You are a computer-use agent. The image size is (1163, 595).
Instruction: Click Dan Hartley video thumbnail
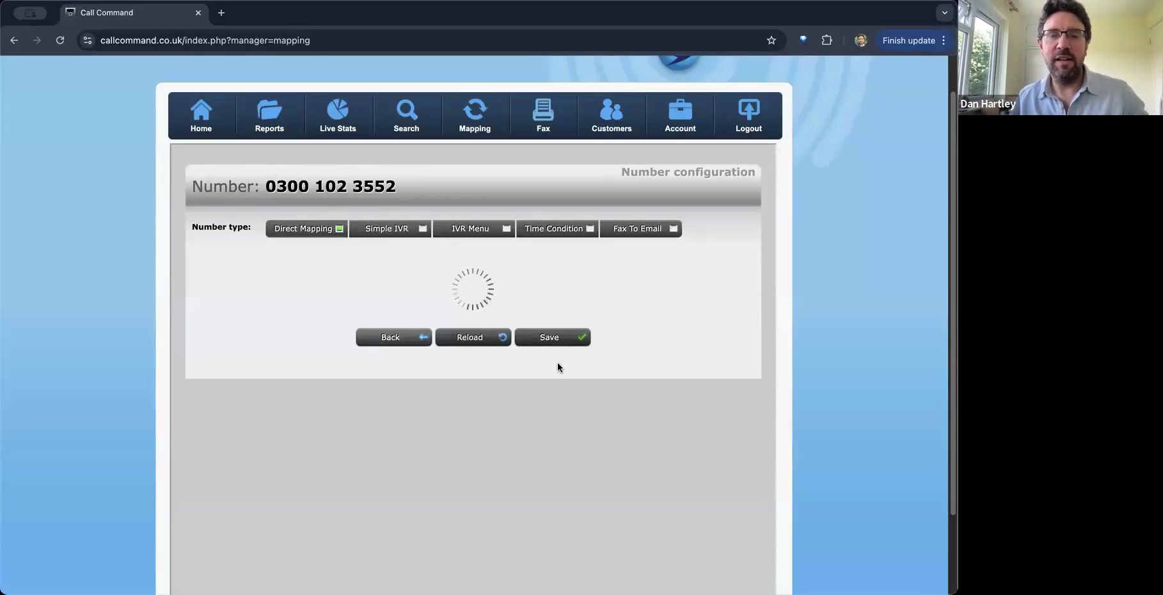[x=1061, y=58]
